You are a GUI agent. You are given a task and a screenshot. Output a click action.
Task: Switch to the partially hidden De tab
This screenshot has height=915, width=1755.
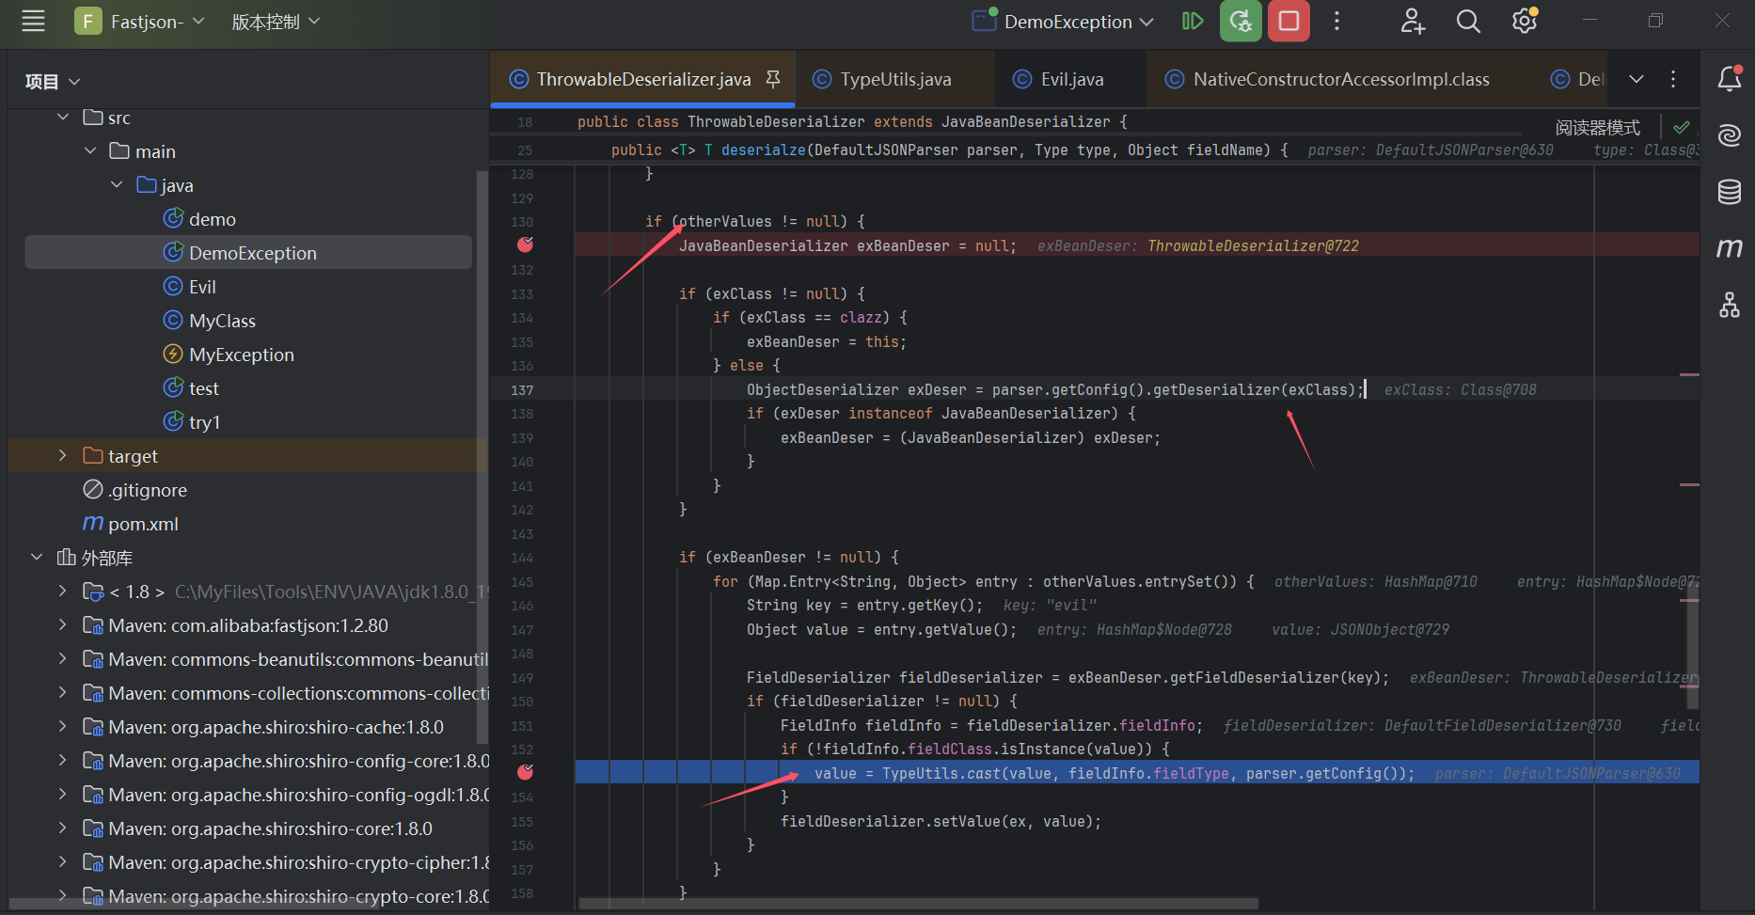click(1578, 79)
